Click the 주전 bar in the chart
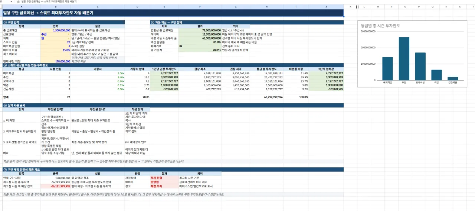The width and height of the screenshot is (475, 211). [x=404, y=58]
